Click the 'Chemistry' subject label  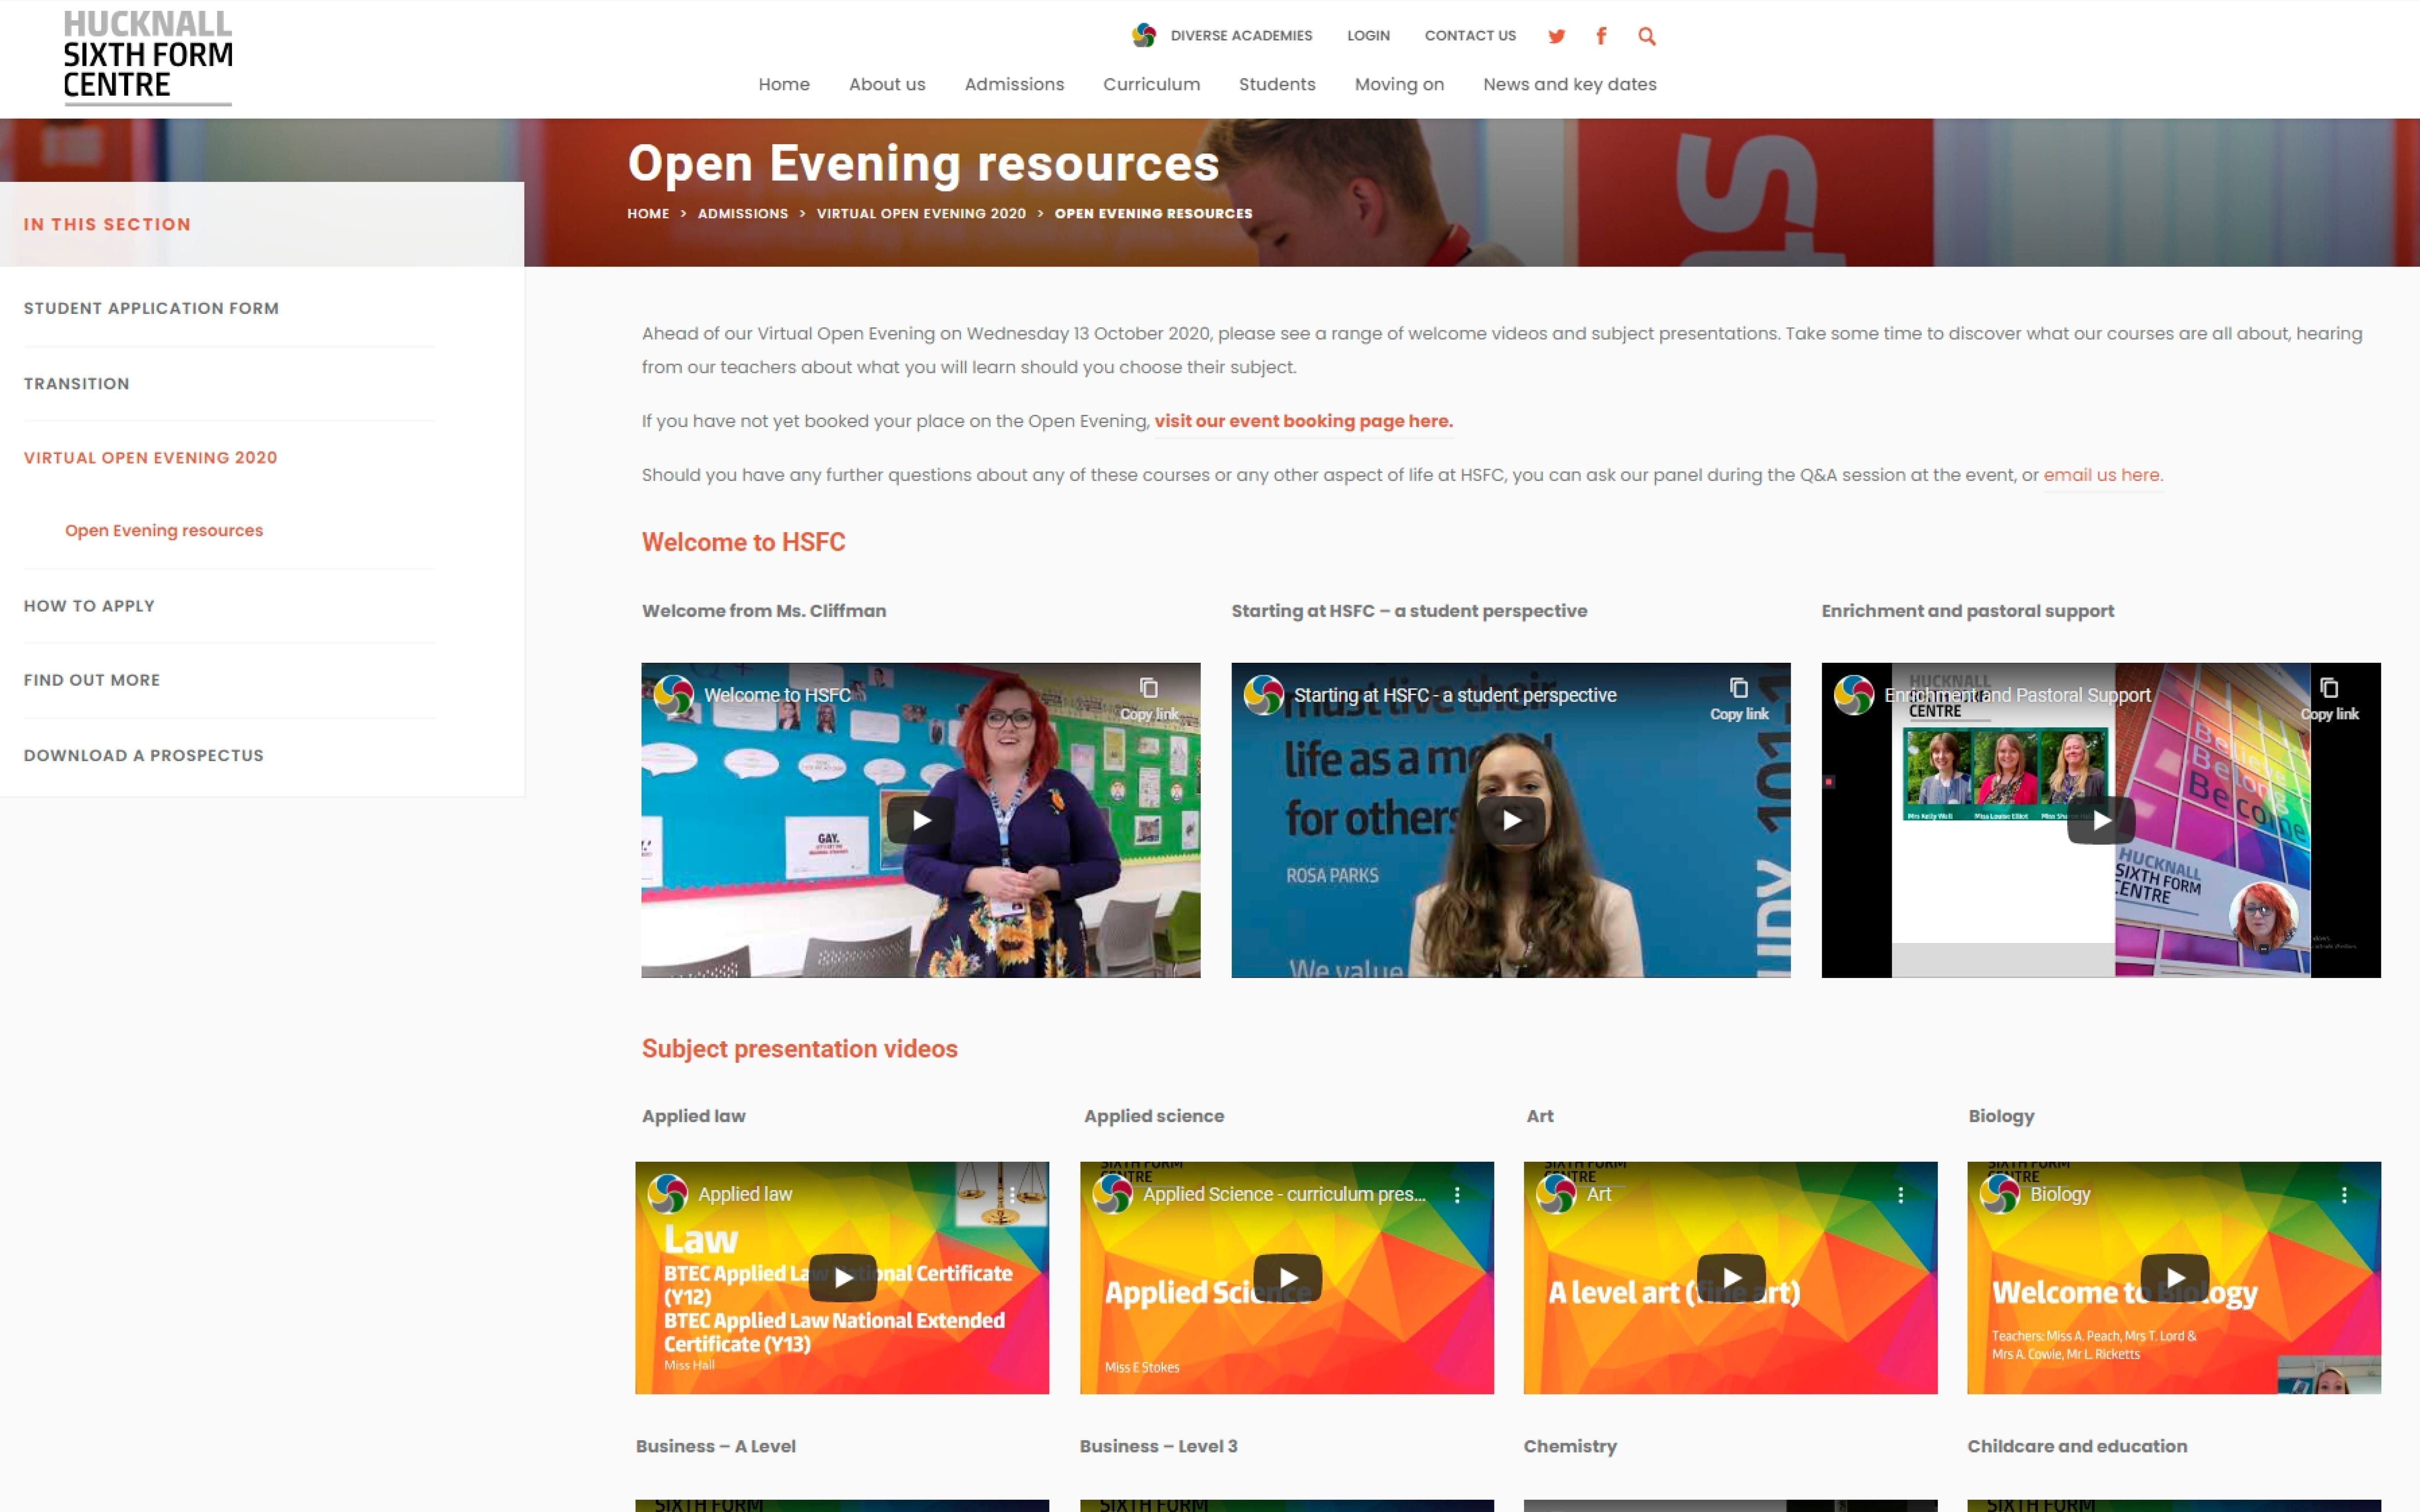point(1569,1446)
